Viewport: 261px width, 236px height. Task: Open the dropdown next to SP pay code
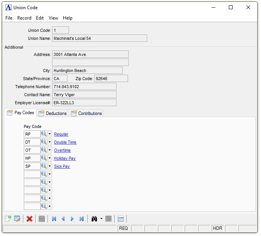[x=50, y=166]
